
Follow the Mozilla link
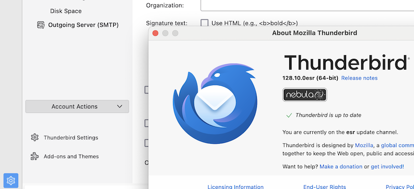coord(364,145)
